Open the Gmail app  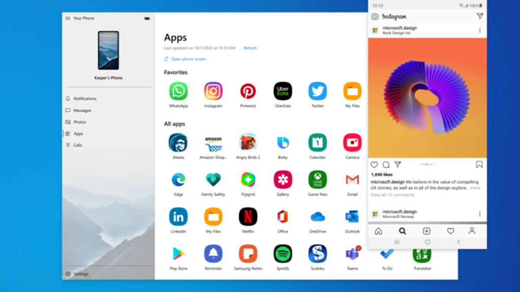click(x=352, y=180)
